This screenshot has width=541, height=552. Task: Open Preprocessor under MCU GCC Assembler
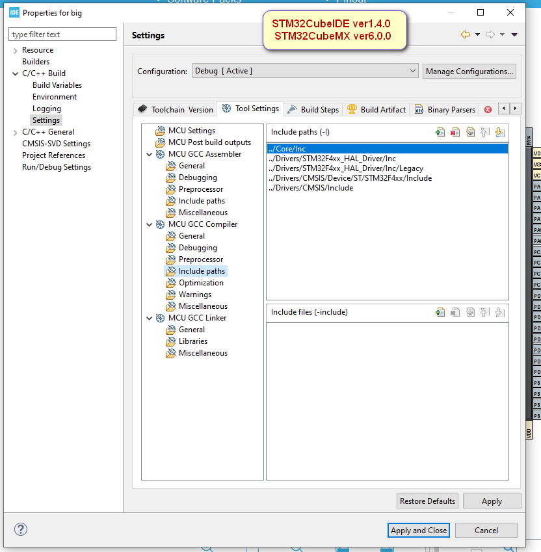click(201, 189)
